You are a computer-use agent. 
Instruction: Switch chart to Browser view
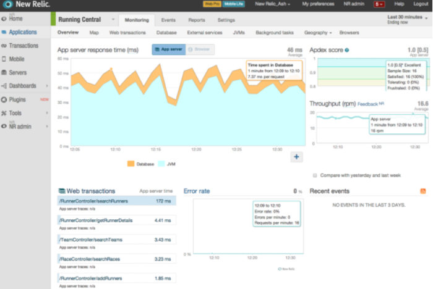coord(200,49)
